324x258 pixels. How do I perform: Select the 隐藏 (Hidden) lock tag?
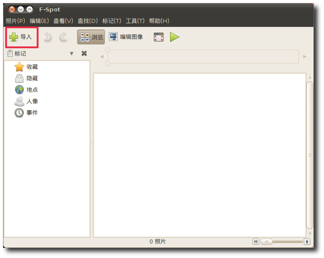[x=26, y=79]
